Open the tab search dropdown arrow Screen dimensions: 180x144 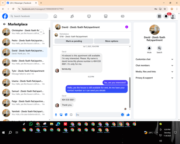3,3
